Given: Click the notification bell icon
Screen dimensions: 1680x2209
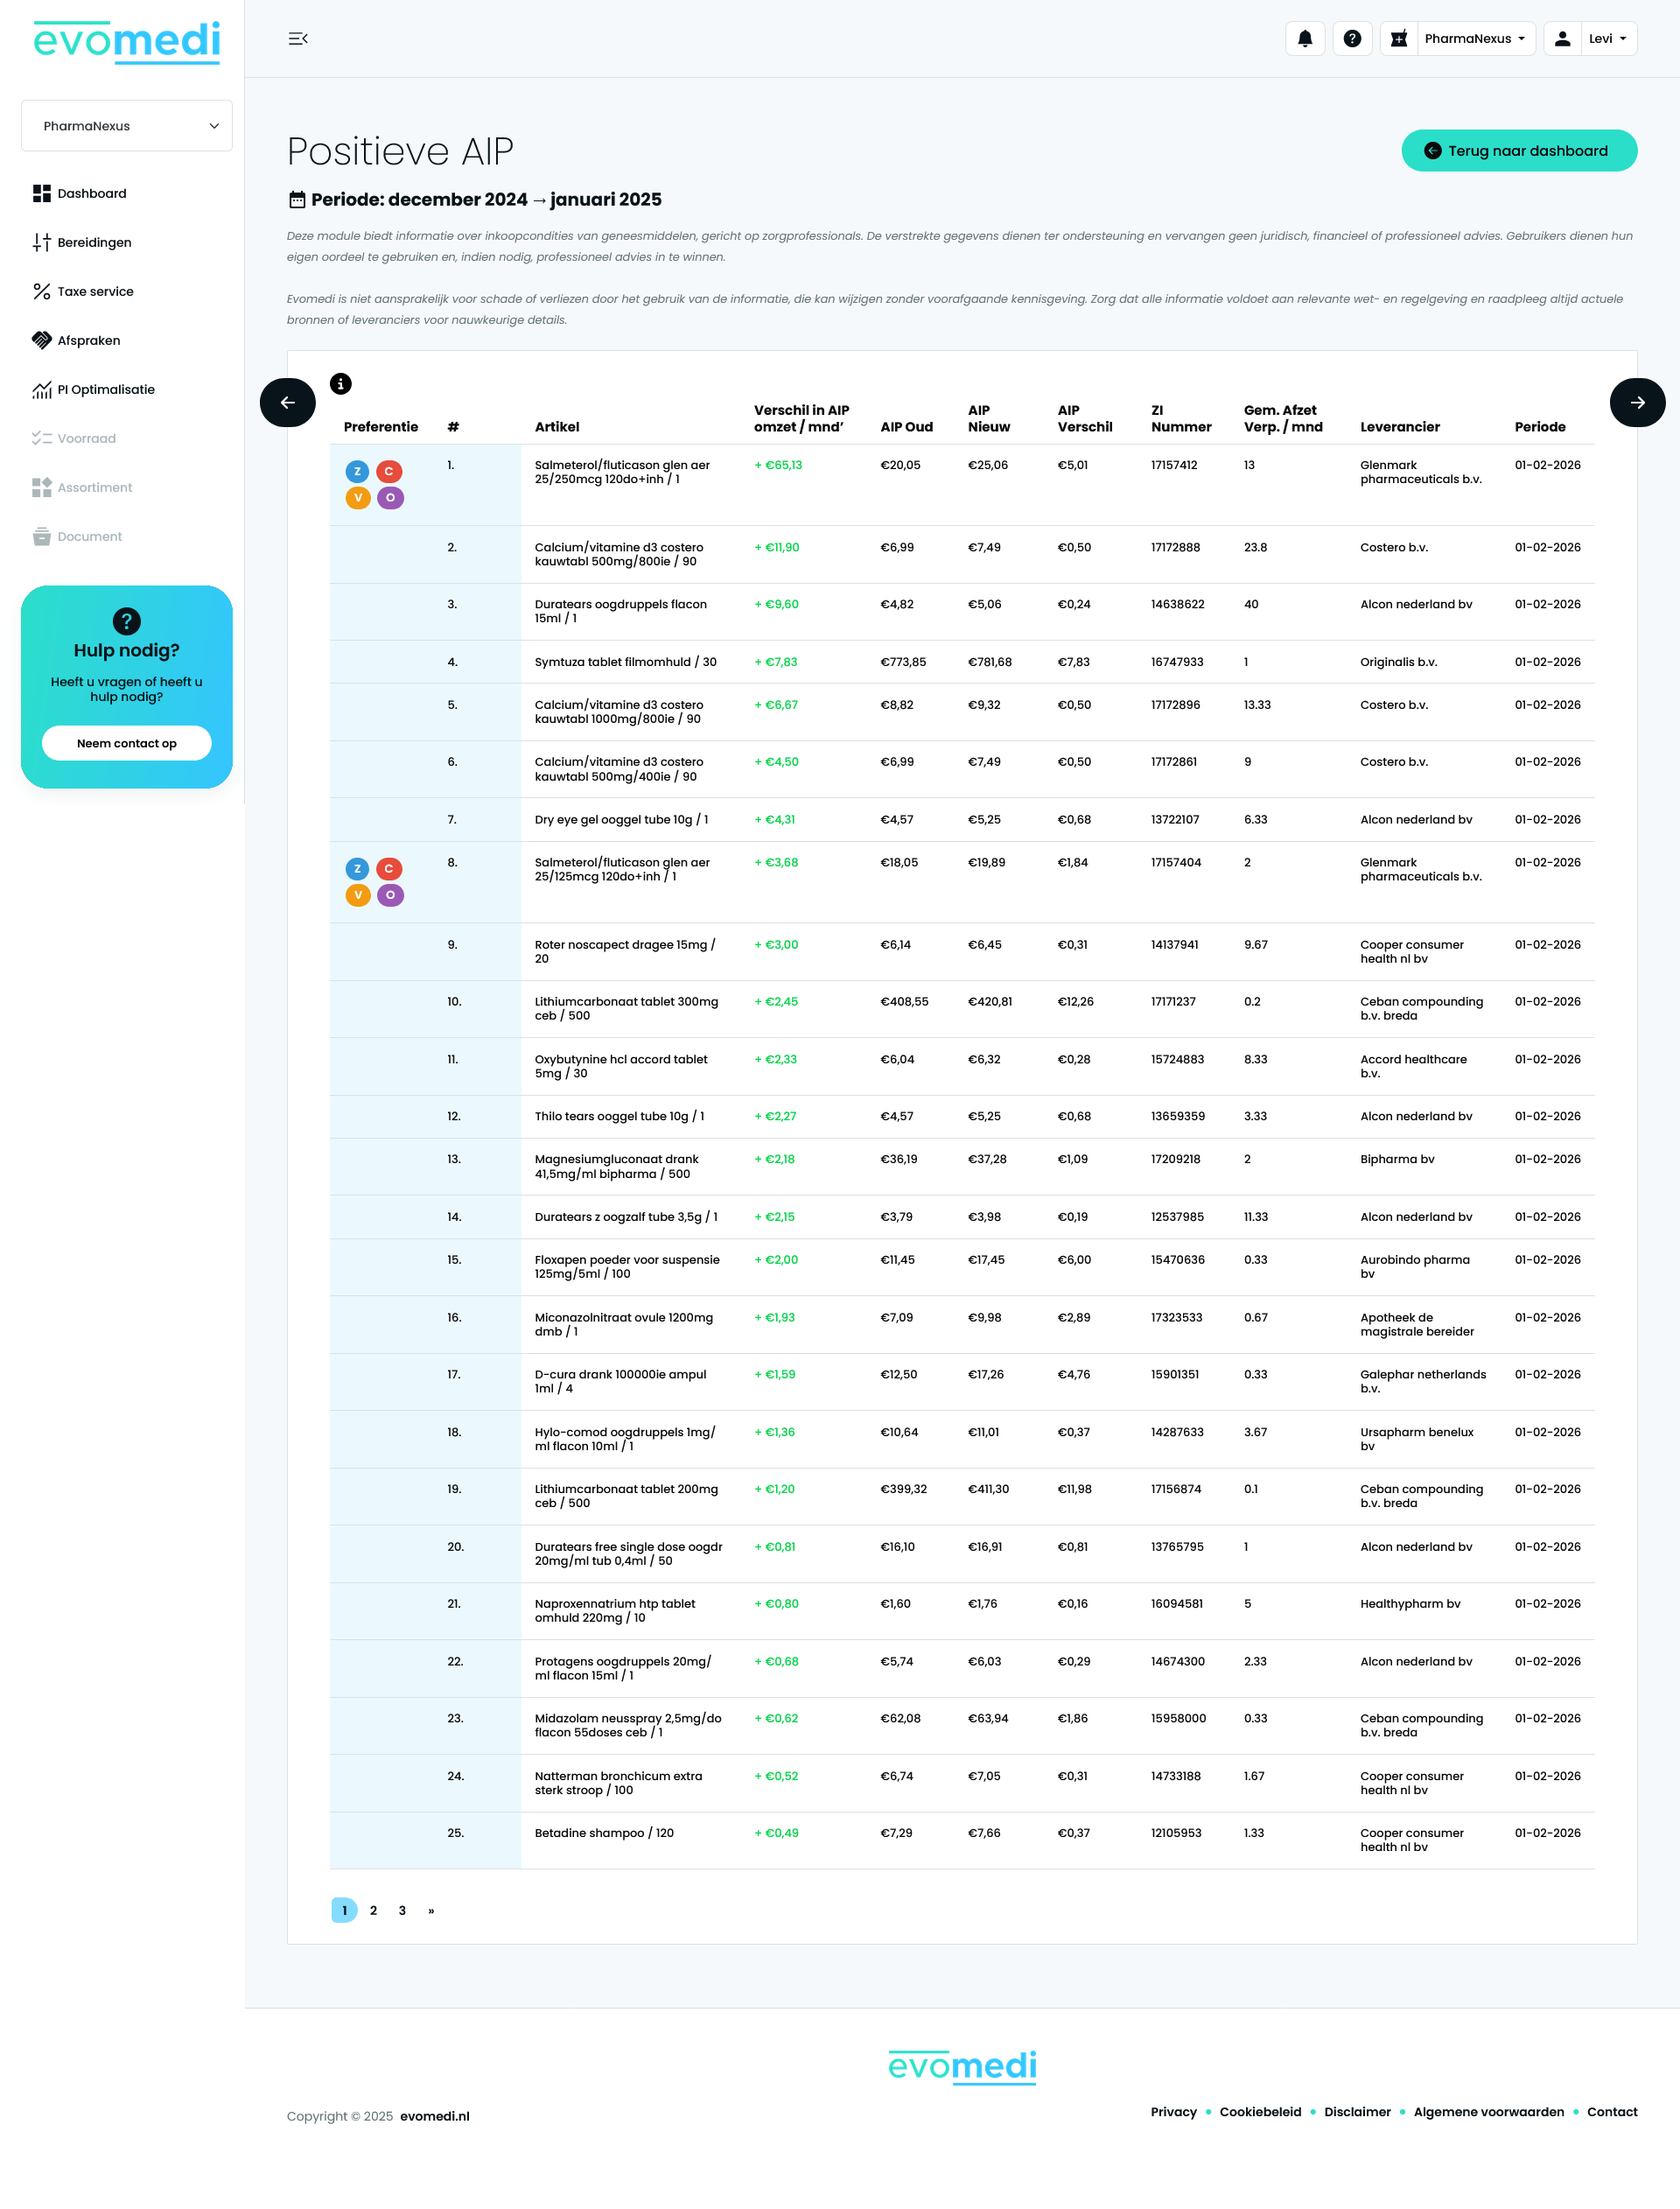Looking at the screenshot, I should click(x=1305, y=39).
